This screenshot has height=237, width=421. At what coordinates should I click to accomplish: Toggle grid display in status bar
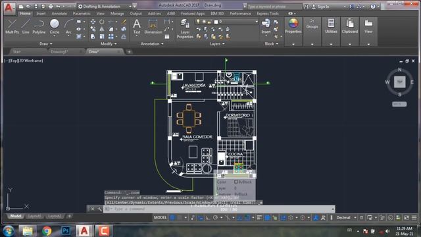[x=172, y=217]
